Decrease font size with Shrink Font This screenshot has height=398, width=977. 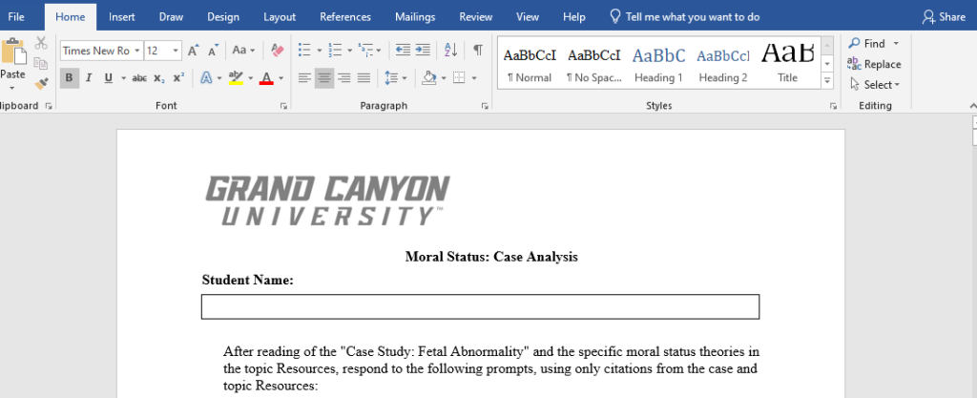213,51
